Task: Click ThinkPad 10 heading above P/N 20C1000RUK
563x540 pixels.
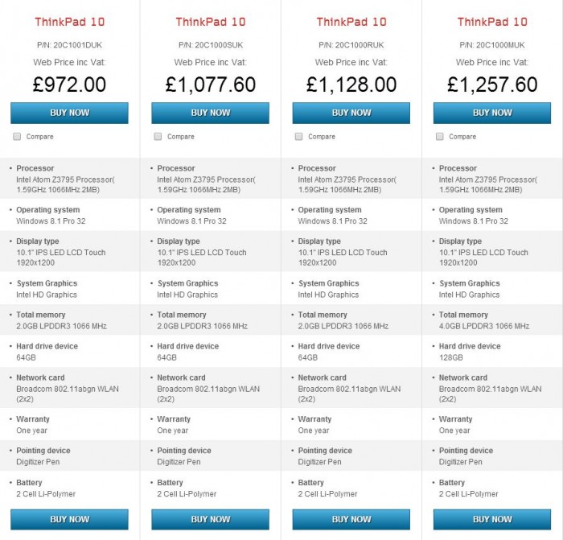Action: [351, 22]
